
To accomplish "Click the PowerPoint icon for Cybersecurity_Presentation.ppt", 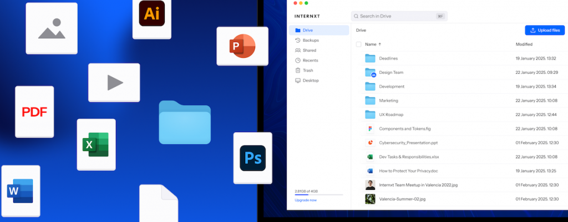I will [370, 143].
